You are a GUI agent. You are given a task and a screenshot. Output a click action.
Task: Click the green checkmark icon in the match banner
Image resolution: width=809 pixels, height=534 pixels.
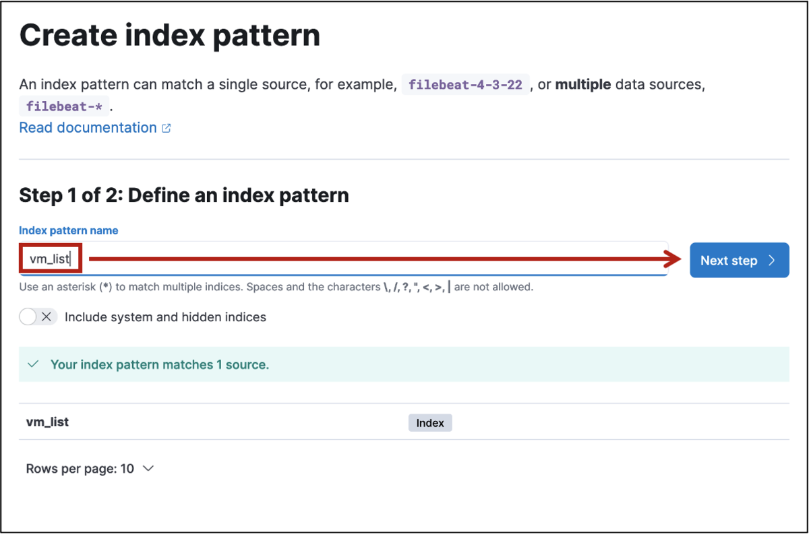33,364
